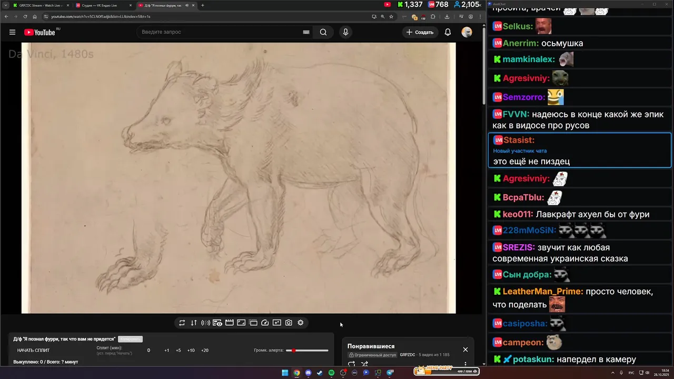674x379 pixels.
Task: Reload the current page
Action: pyautogui.click(x=25, y=16)
